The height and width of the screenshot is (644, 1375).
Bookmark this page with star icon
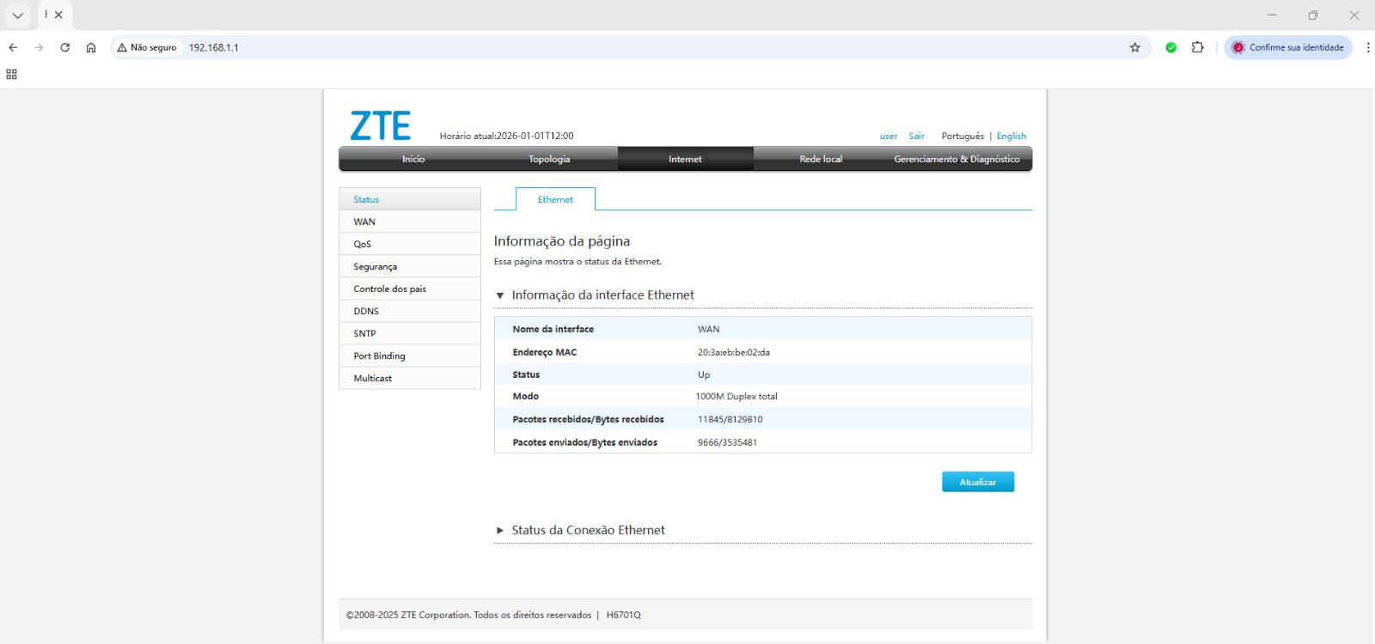click(x=1134, y=48)
